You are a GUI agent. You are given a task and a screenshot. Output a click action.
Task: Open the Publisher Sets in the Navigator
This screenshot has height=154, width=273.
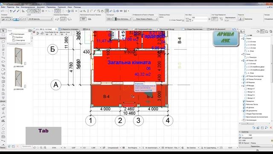pos(271,31)
